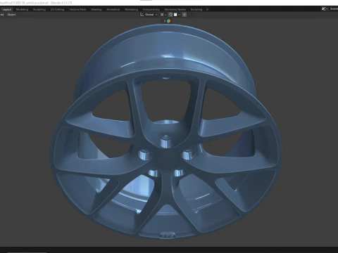Screen dimensions: 338x253
Task: Switch to the Shading workspace tab
Action: click(96, 10)
